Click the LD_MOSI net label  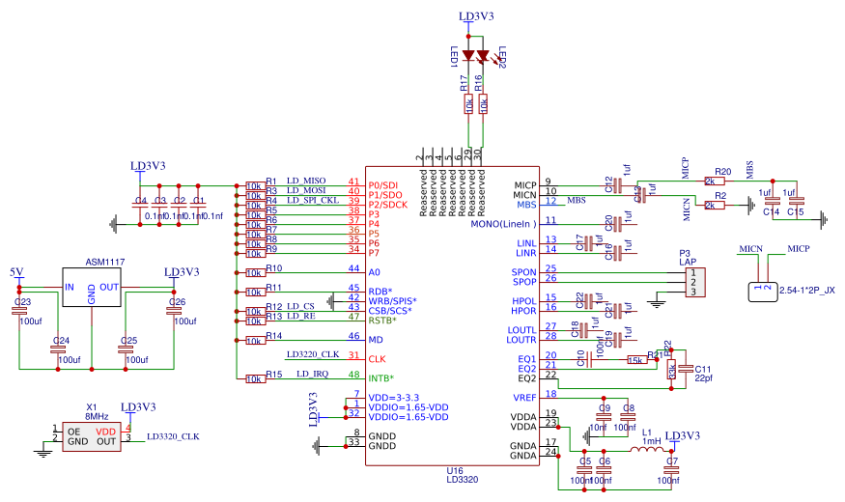click(x=306, y=191)
